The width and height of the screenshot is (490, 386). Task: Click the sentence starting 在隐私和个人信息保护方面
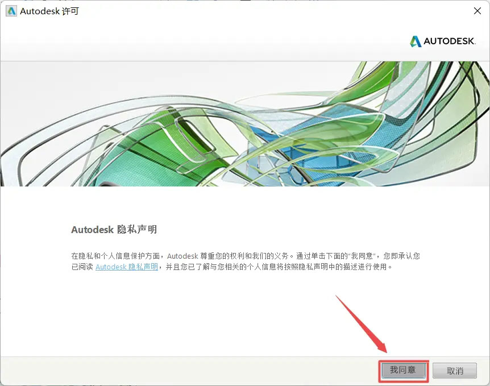coord(246,262)
